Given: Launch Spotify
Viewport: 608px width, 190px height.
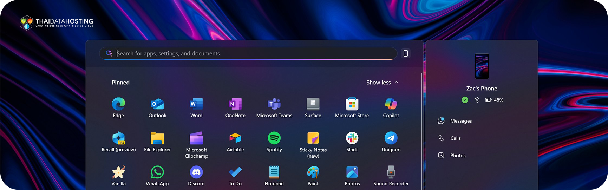Looking at the screenshot, I should click(x=274, y=142).
